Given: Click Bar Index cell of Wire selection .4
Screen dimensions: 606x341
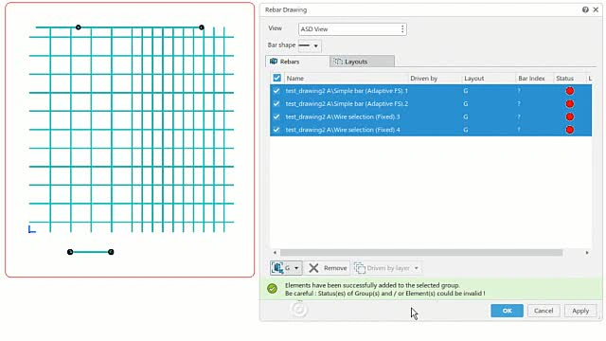Looking at the screenshot, I should tap(519, 130).
